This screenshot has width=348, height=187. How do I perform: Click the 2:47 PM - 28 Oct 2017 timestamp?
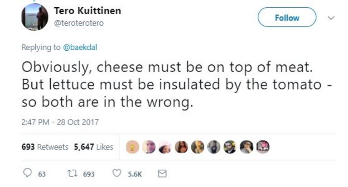[60, 122]
